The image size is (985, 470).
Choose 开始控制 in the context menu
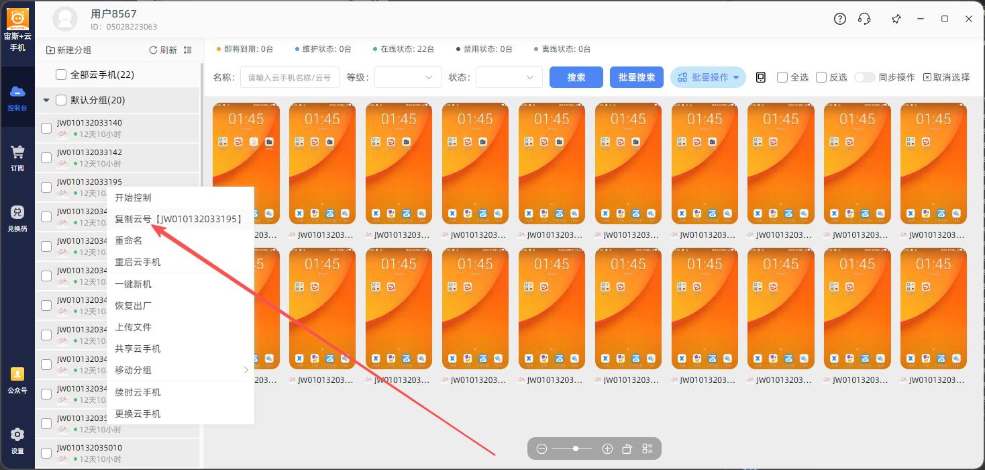180,197
